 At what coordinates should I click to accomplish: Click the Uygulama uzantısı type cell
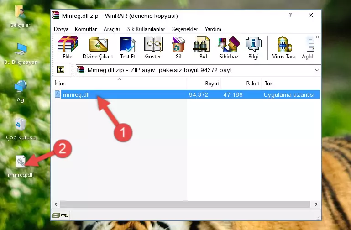[289, 94]
